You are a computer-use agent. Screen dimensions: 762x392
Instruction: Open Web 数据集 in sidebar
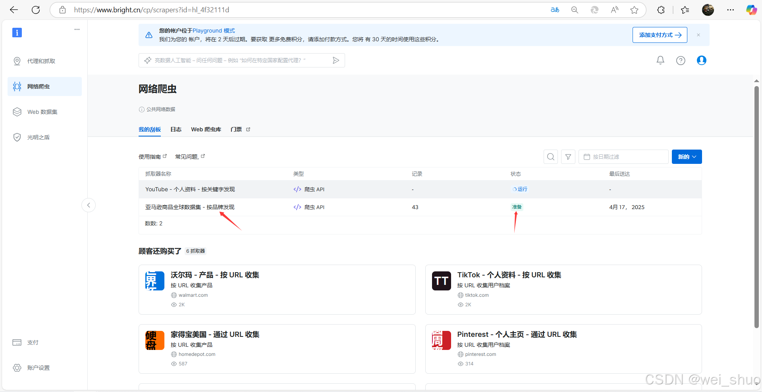44,112
